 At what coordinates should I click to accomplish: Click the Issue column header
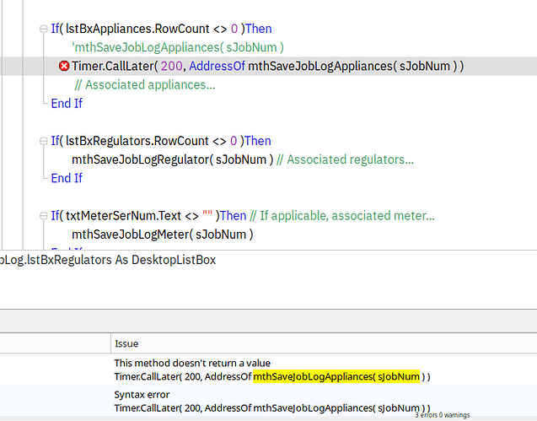324,343
